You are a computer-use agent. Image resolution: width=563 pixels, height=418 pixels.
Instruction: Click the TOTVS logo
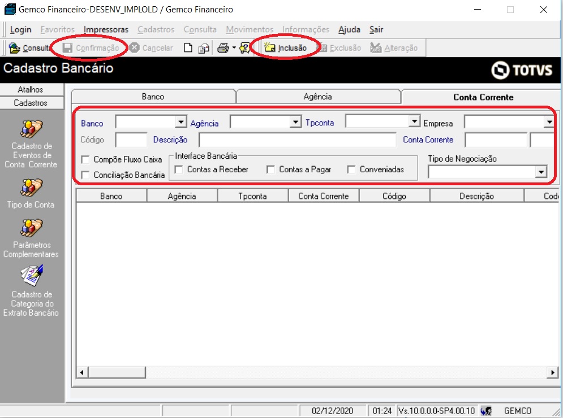pyautogui.click(x=522, y=70)
